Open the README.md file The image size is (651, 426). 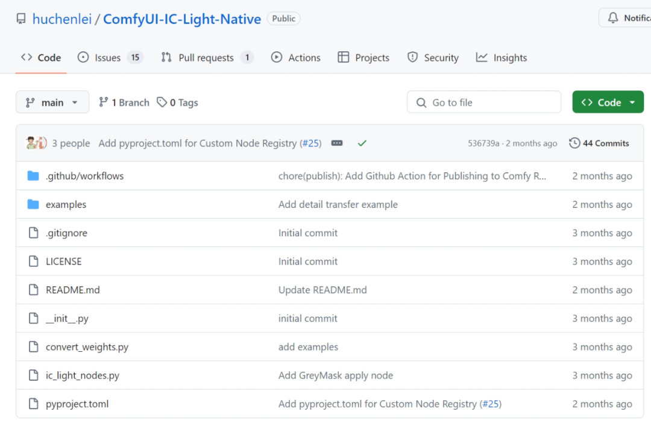(73, 290)
